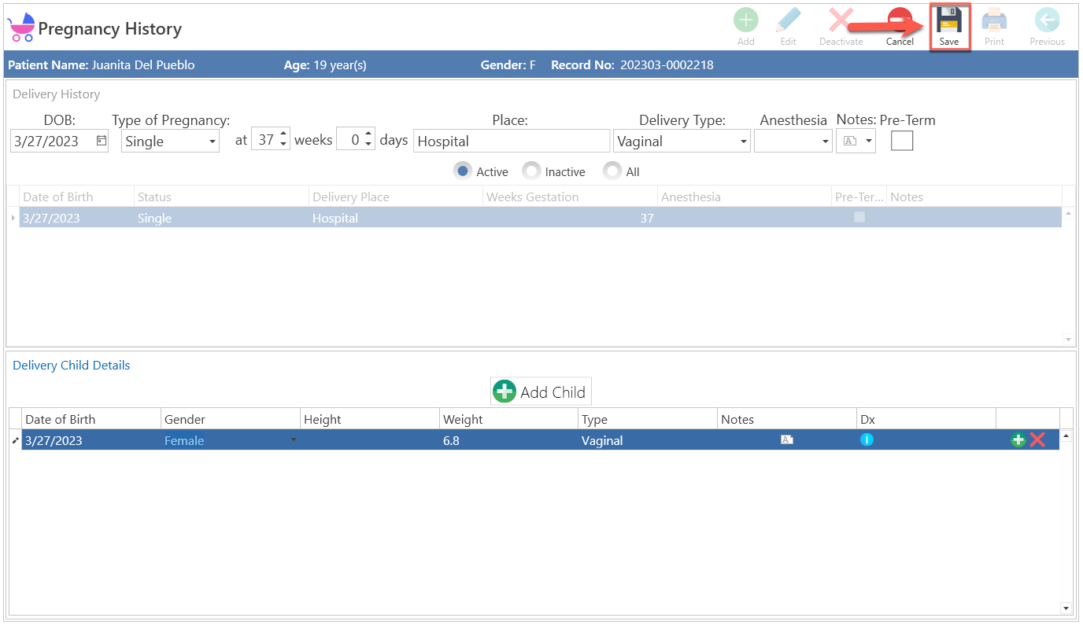Open the Gender dropdown in child row
This screenshot has width=1083, height=625.
294,440
